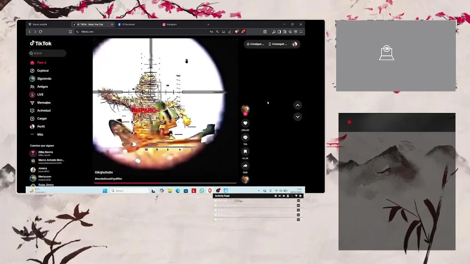Go to next video with down arrow
470x264 pixels.
coord(298,117)
